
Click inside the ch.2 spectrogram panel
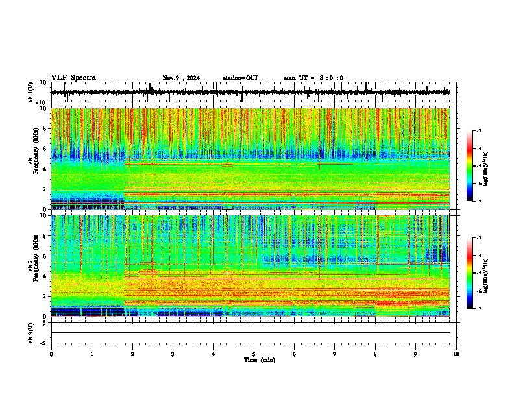coord(250,266)
